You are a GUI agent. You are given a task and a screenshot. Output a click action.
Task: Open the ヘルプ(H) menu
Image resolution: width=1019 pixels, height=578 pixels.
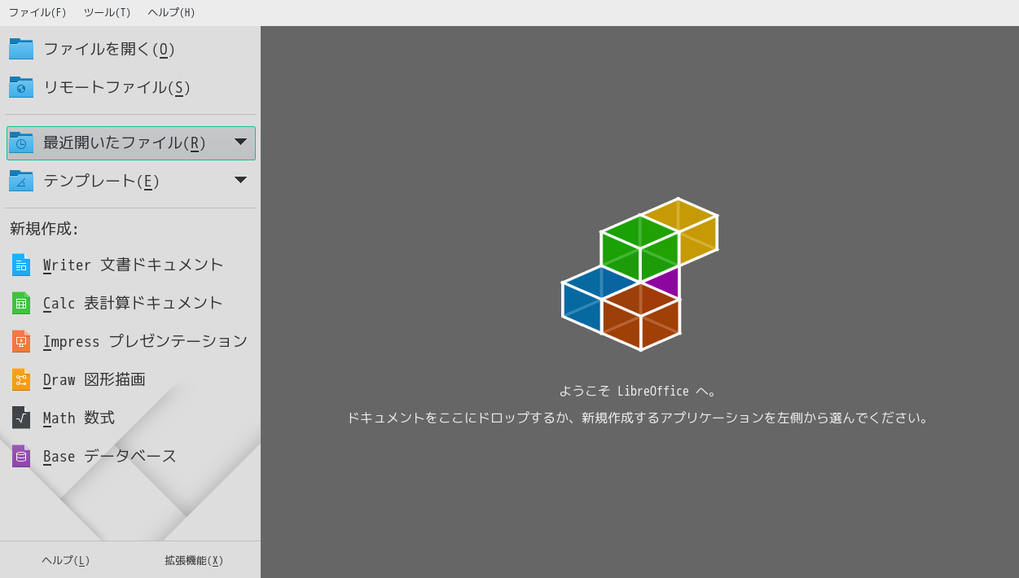(x=172, y=12)
